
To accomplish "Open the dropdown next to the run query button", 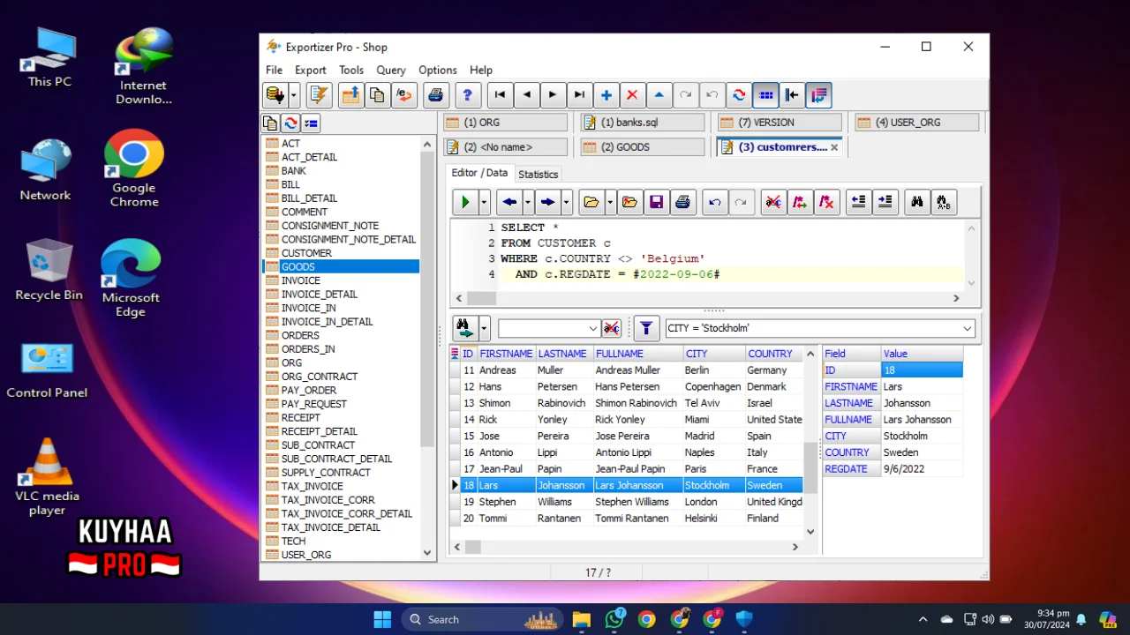I will pos(484,202).
